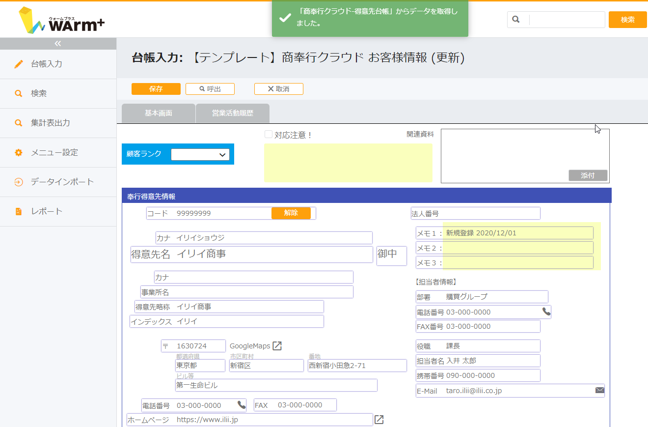Open 台帳入力 in the sidebar

point(58,64)
